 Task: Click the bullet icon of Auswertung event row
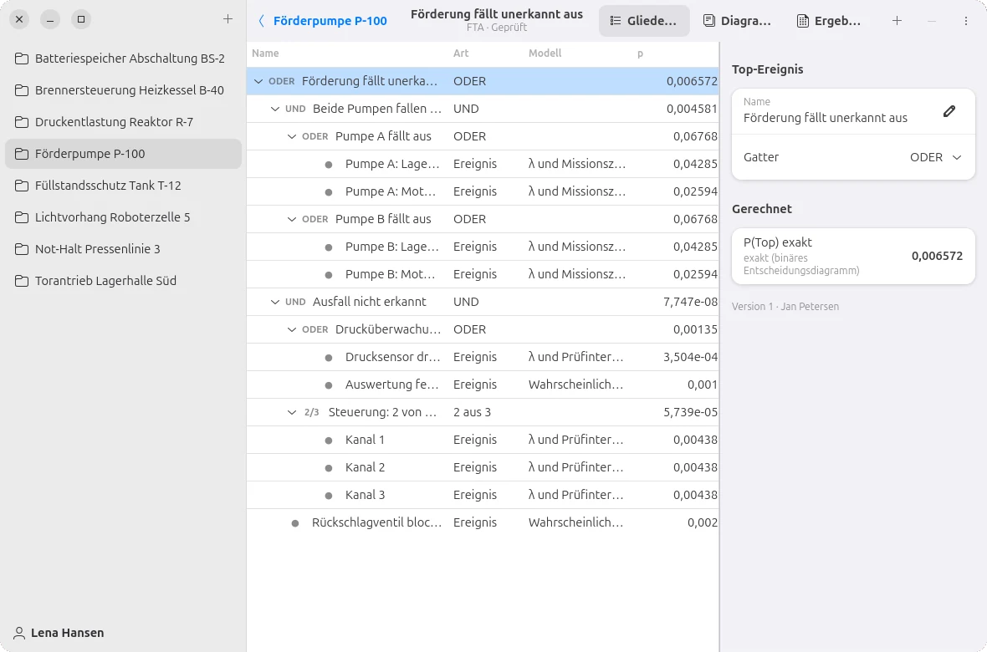click(329, 385)
